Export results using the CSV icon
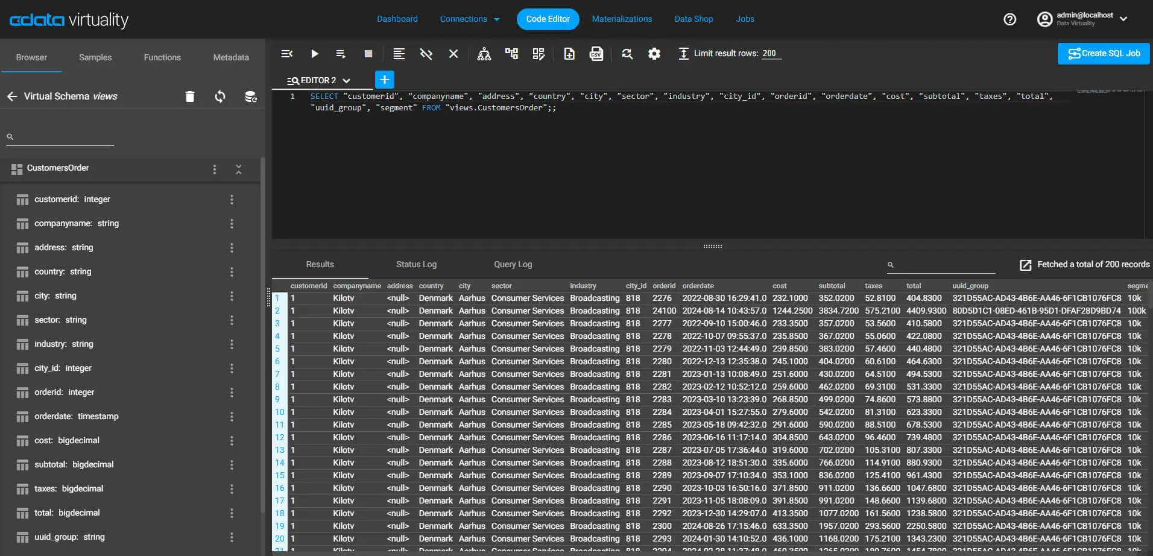This screenshot has height=556, width=1153. point(596,54)
